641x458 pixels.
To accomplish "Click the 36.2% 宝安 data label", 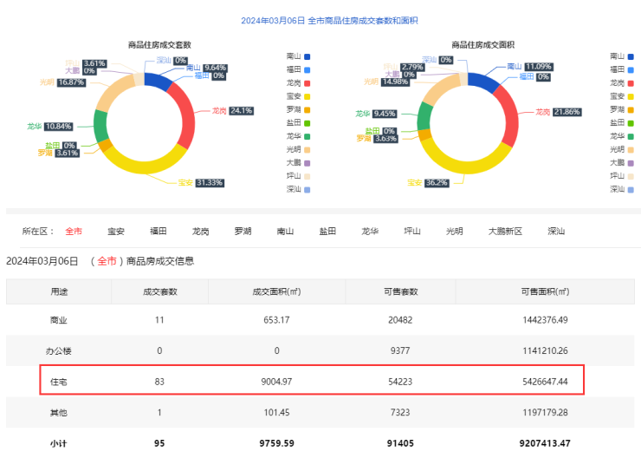I will point(435,183).
